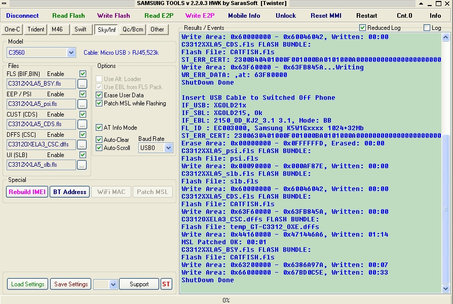Viewport: 453px width, 304px height.
Task: Click the Write Flash button
Action: 114,16
